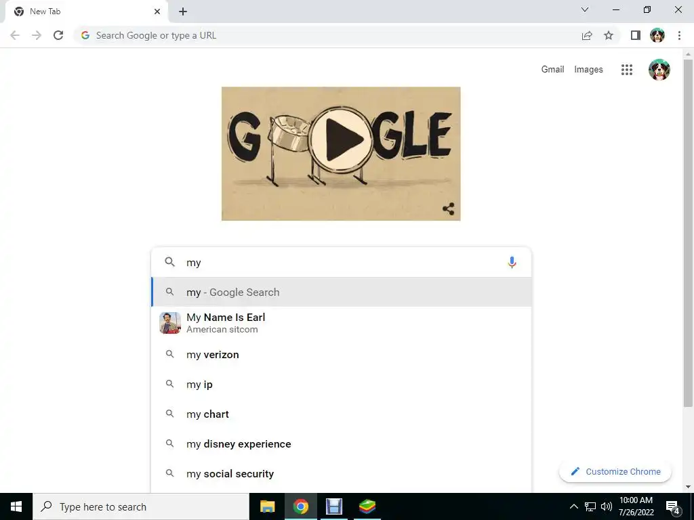The height and width of the screenshot is (520, 694).
Task: Click the My Name Is Earl thumbnail
Action: click(x=170, y=323)
